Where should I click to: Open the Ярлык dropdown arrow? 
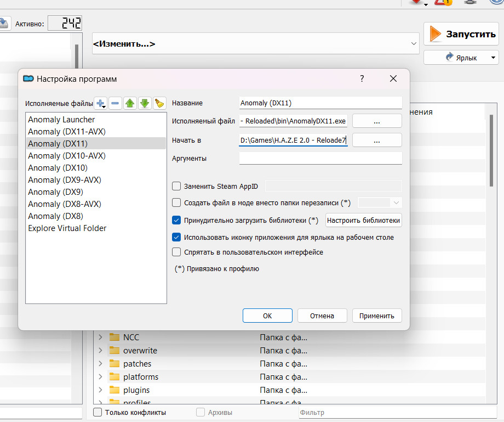click(494, 58)
